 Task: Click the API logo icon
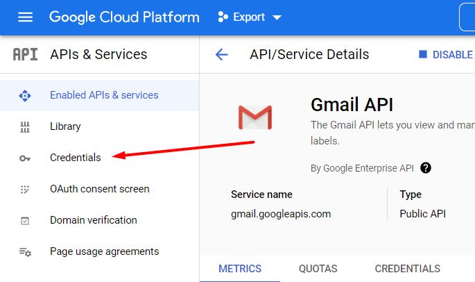coord(25,55)
